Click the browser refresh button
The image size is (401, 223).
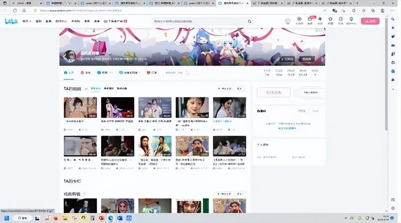[x=15, y=10]
